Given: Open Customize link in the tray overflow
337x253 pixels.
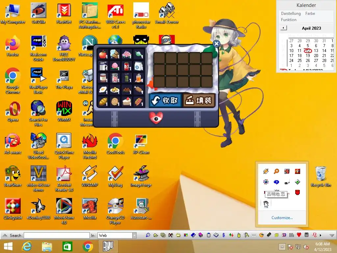Looking at the screenshot, I should point(282,218).
